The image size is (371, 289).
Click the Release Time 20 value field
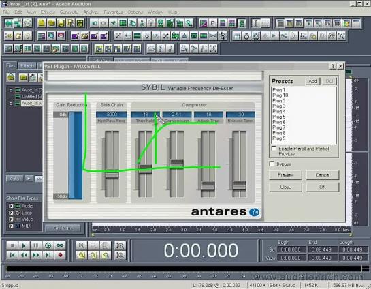(x=240, y=115)
